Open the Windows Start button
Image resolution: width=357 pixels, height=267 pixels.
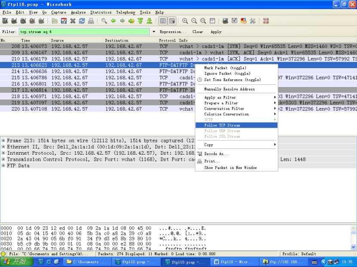tap(16, 262)
